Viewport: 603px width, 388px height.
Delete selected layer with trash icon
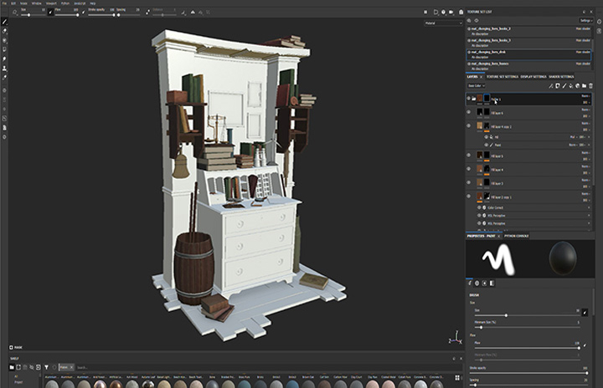(x=590, y=85)
